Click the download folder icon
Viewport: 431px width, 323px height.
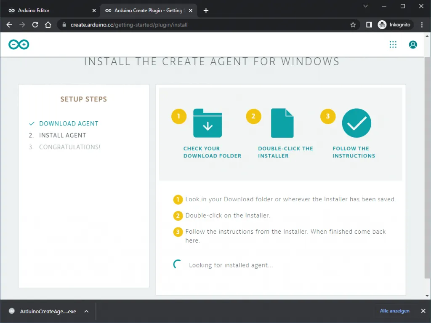[x=208, y=123]
